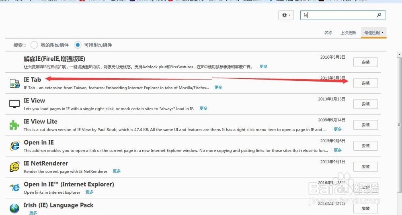
Task: Open 更多 link for Open in IE™
Action: click(90, 192)
